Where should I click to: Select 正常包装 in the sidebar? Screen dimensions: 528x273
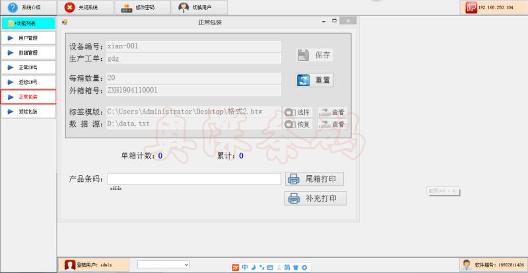(x=28, y=97)
